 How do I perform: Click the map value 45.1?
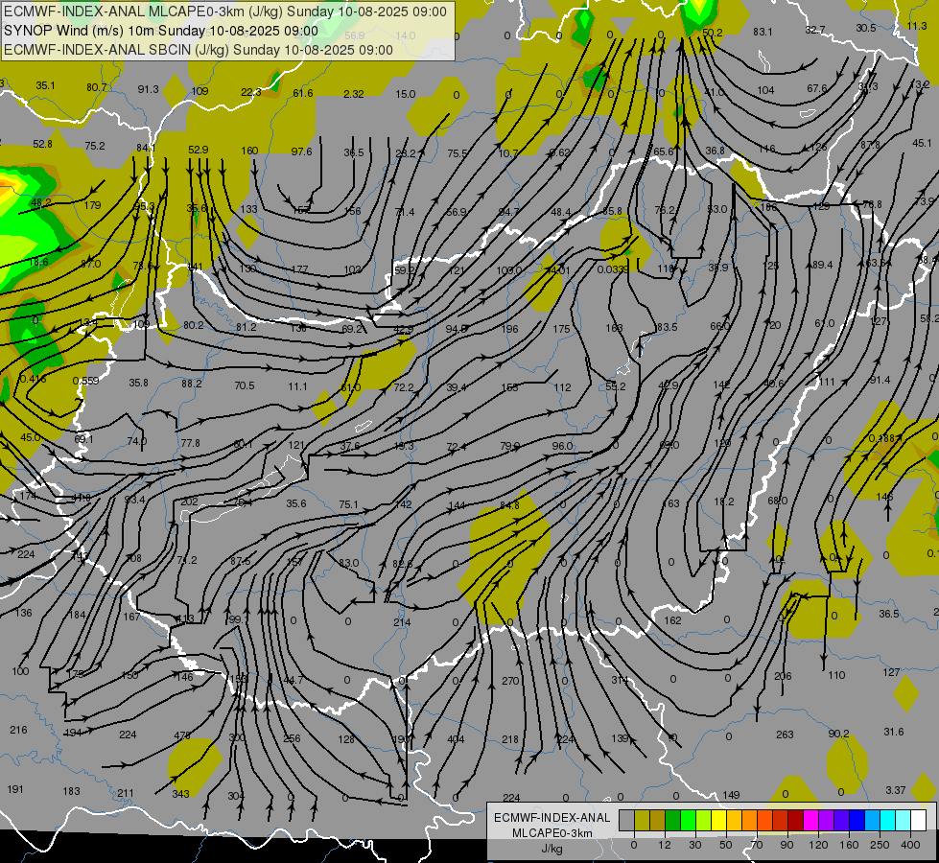click(922, 143)
